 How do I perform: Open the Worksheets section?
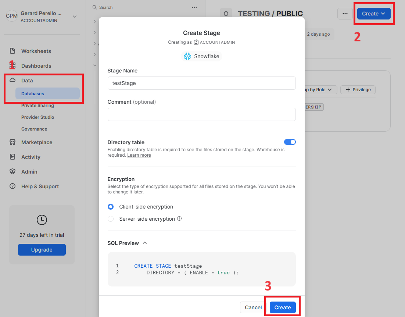(37, 51)
